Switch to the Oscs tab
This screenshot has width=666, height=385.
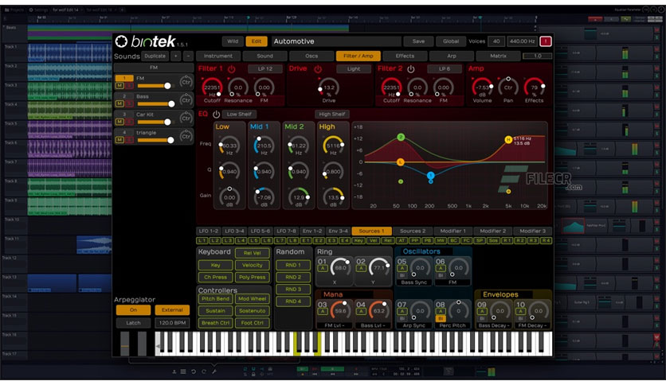click(x=311, y=56)
